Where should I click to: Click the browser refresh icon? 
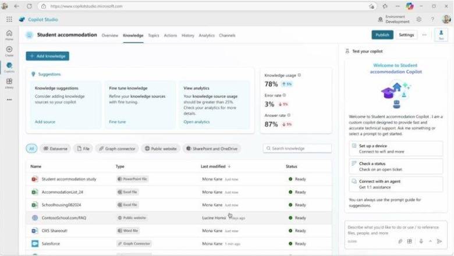tap(29, 6)
